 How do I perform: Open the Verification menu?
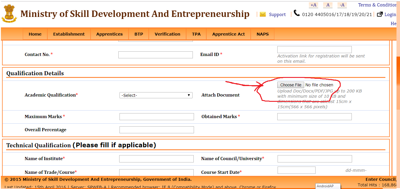coord(167,34)
